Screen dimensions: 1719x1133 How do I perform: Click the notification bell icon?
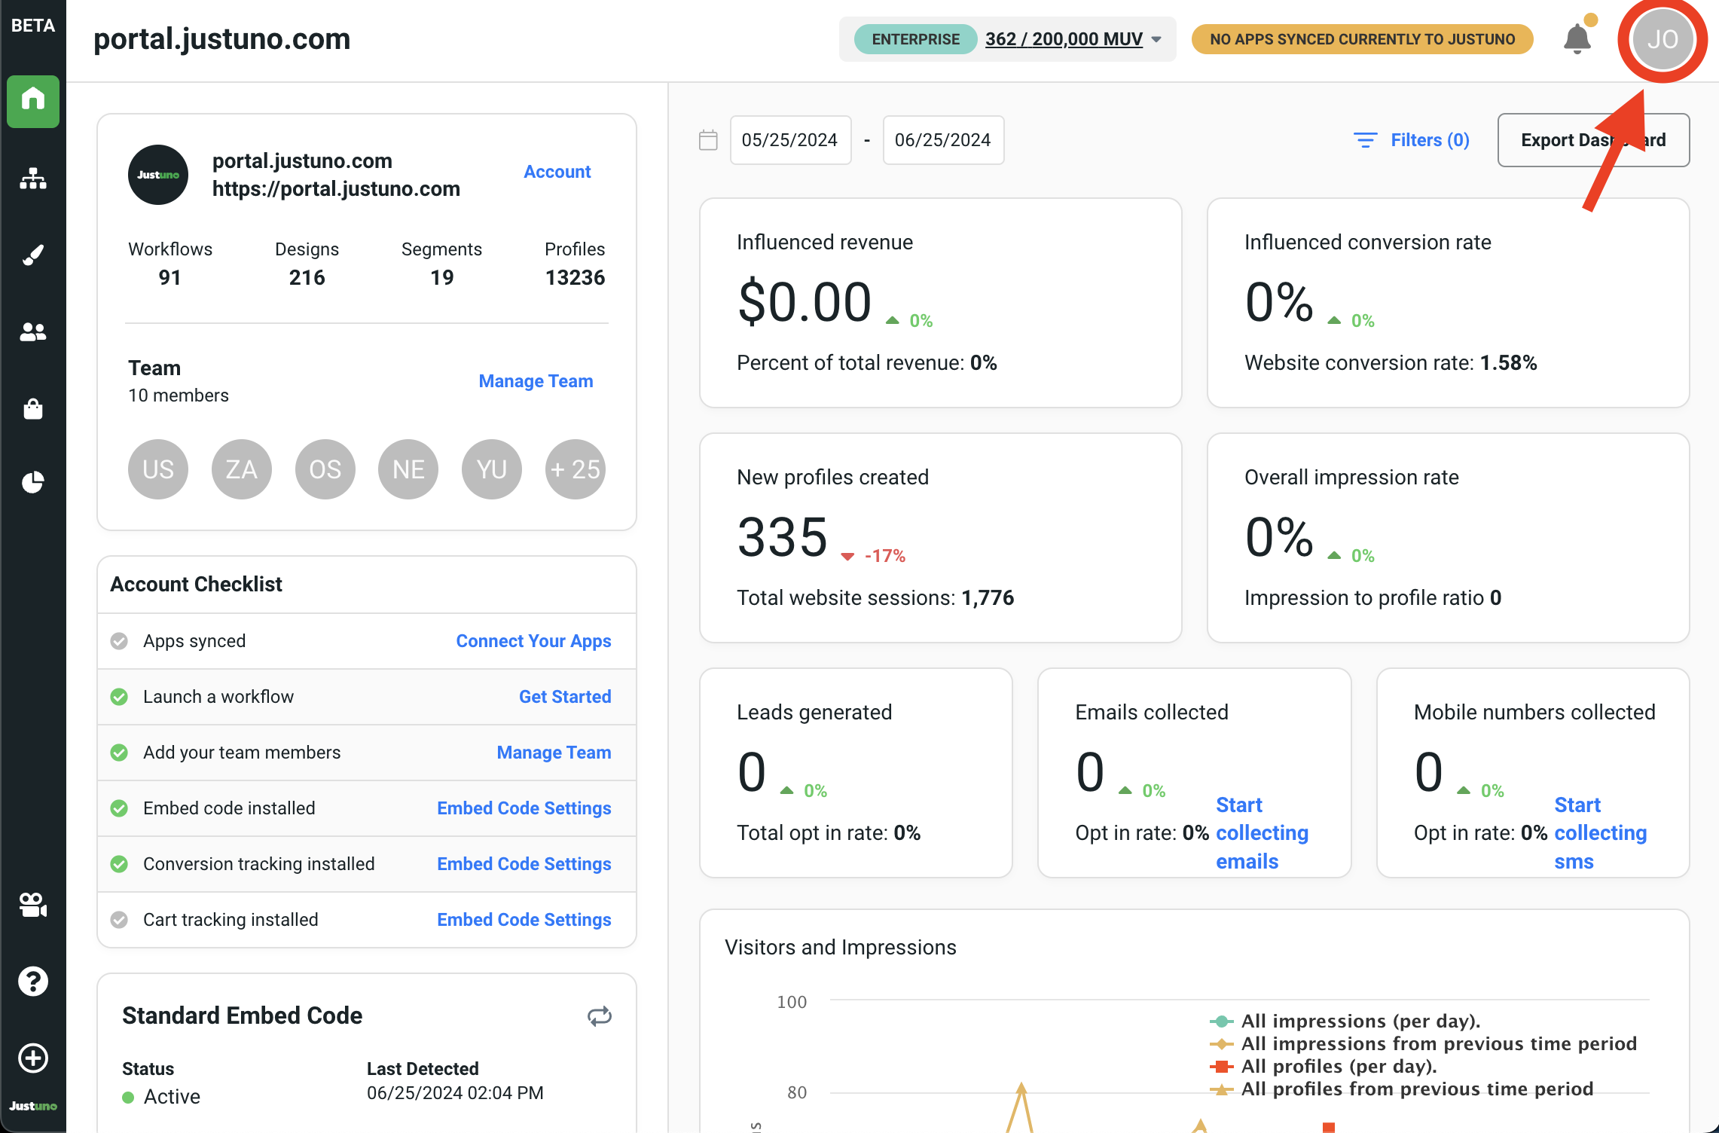(x=1577, y=39)
